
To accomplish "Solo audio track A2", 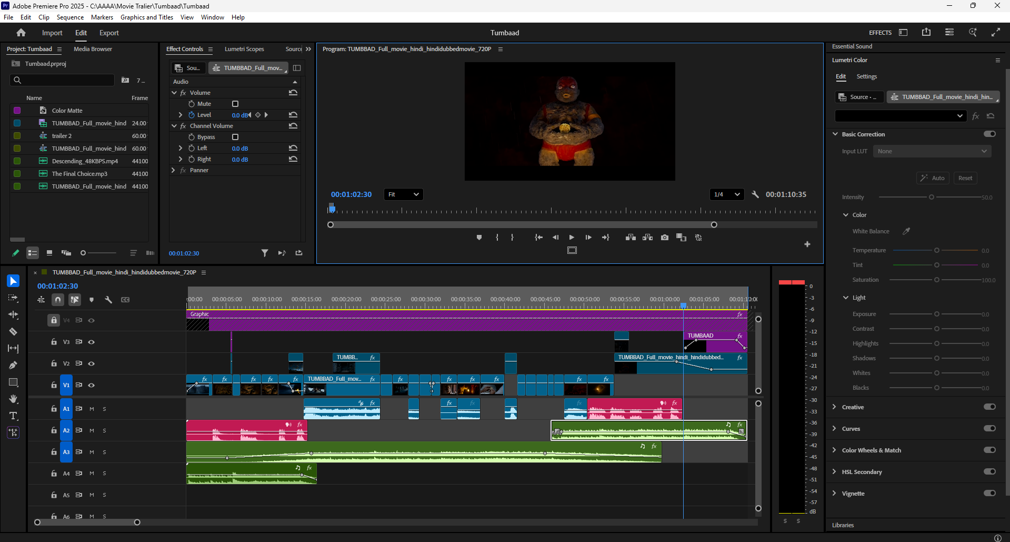I will click(104, 430).
